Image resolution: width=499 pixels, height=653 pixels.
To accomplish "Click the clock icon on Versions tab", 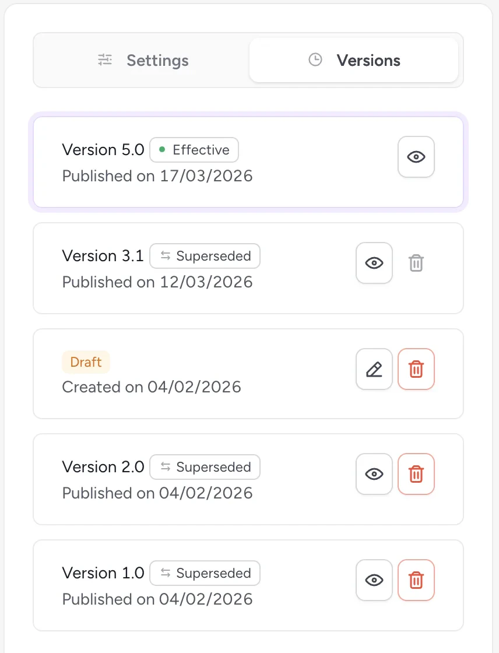I will [315, 59].
